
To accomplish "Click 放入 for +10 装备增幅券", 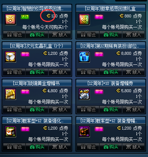I will (x=134, y=109).
